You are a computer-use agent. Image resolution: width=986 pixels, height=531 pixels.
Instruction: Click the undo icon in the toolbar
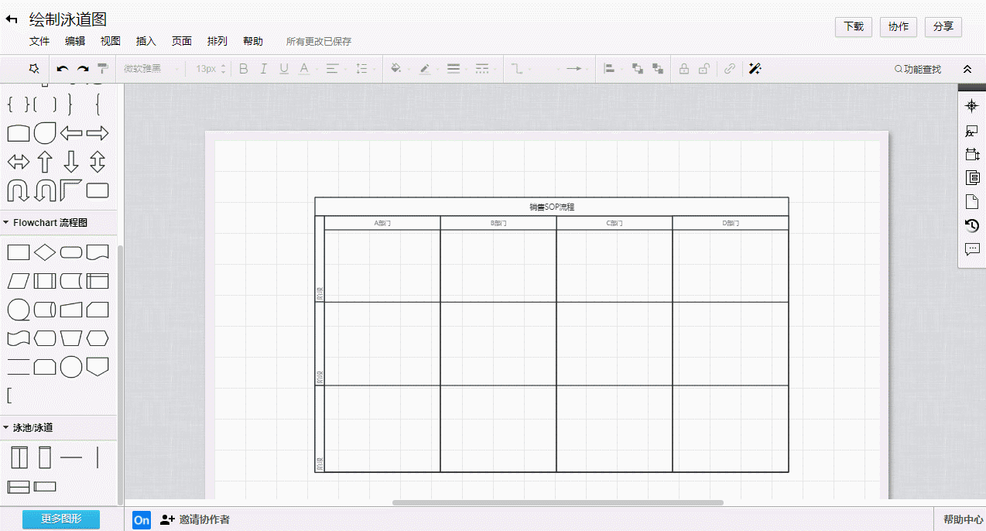62,69
